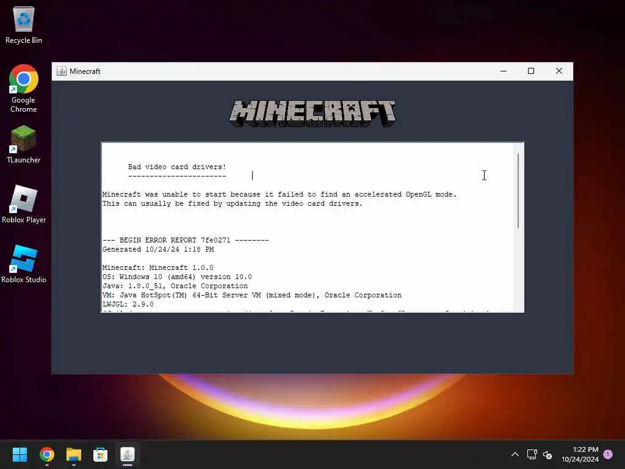Screen dimensions: 625x469
Task: Select the Roblox Player desktop shortcut
Action: coord(24,204)
